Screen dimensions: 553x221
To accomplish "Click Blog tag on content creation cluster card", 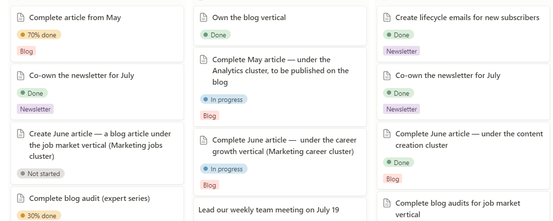I will 392,179.
